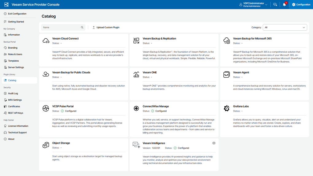This screenshot has width=313, height=176.
Task: Click the Veeam Cloud Connect title
Action: coord(65,39)
